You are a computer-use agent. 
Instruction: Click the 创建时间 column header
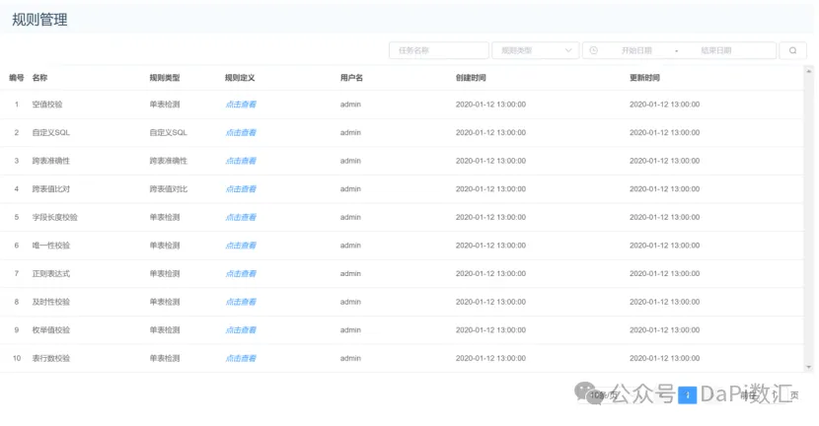coord(471,77)
